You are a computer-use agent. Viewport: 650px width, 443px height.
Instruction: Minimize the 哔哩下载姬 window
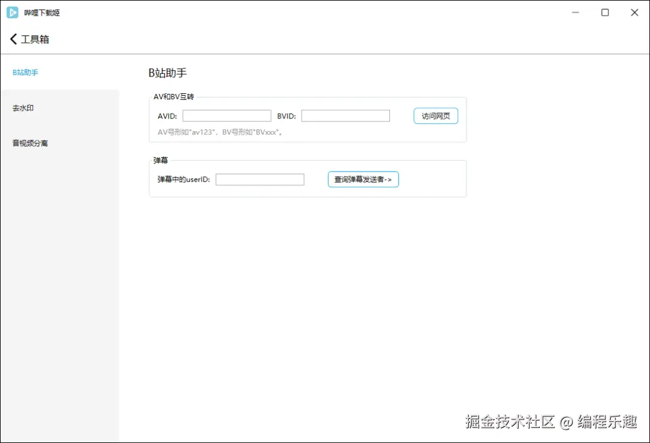tap(575, 13)
